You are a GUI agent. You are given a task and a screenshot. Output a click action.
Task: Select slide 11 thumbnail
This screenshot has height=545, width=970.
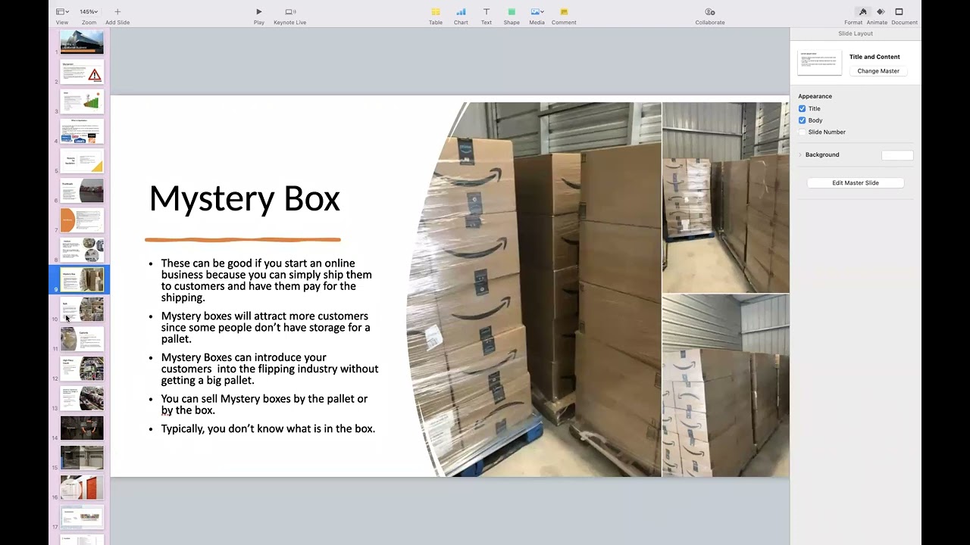tap(82, 338)
